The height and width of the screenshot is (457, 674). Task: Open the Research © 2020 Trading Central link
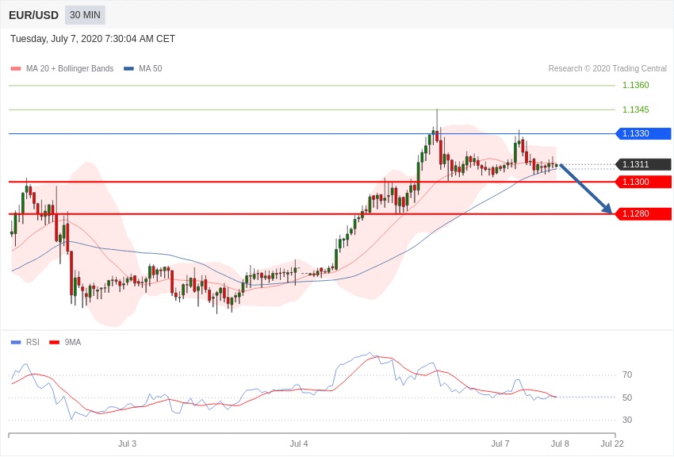point(607,69)
